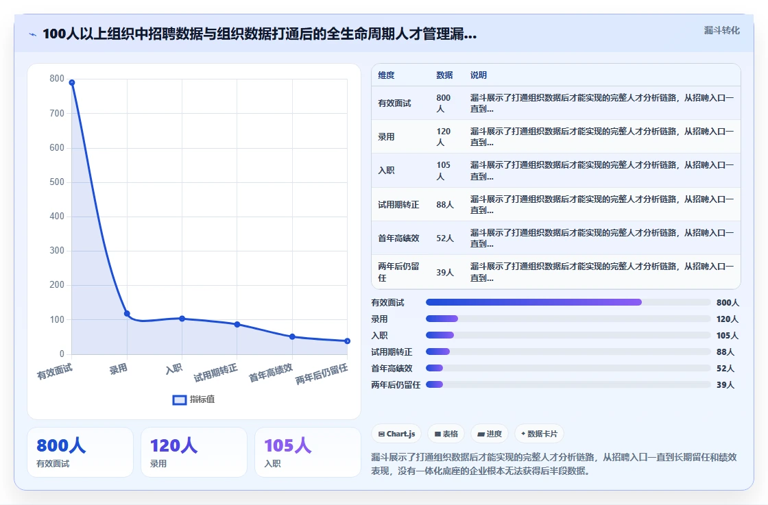This screenshot has height=505, width=768.
Task: Select the 数据卡片 pill tag
Action: [539, 434]
